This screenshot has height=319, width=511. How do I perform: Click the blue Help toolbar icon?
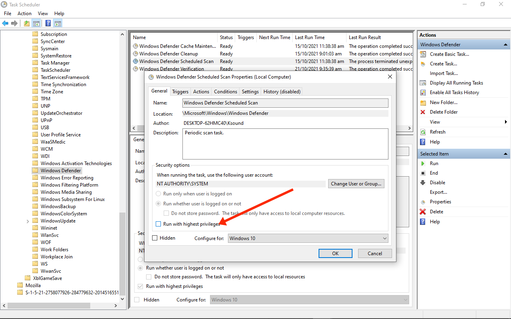coord(48,23)
